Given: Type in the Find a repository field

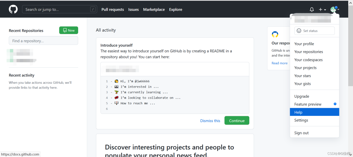Looking at the screenshot, I should (44, 41).
